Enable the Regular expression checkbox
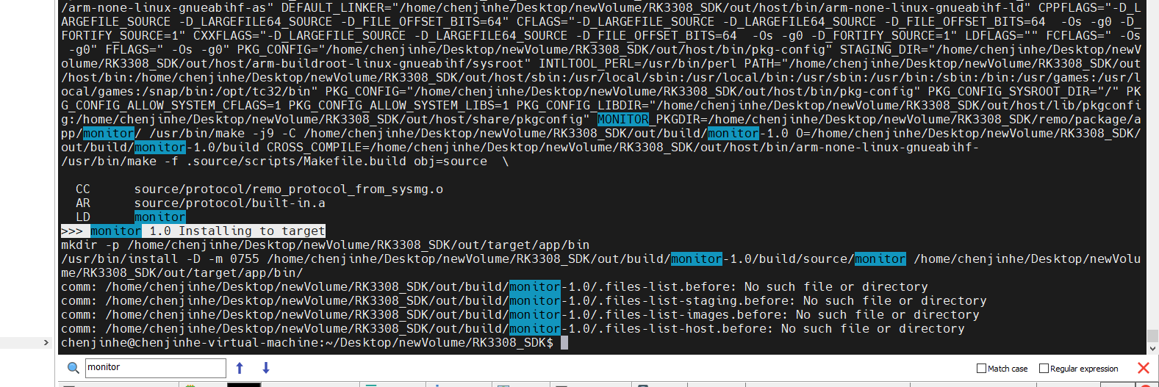 [1044, 369]
